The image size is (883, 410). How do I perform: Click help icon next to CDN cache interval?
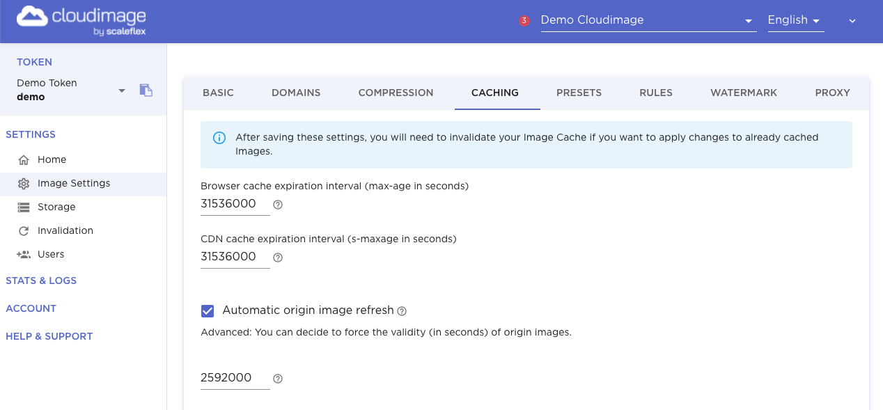click(278, 258)
